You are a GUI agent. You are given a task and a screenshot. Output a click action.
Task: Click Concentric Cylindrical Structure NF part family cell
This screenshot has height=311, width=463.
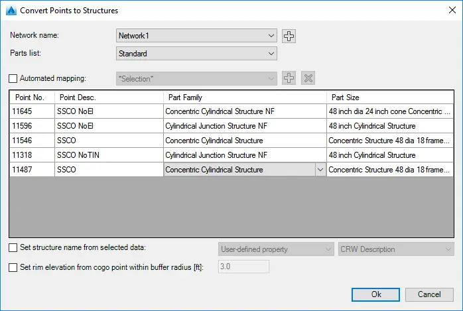245,111
